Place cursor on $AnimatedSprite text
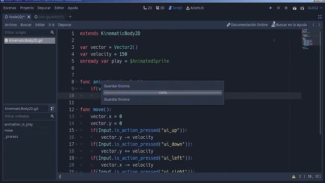This screenshot has height=183, width=325. point(149,61)
